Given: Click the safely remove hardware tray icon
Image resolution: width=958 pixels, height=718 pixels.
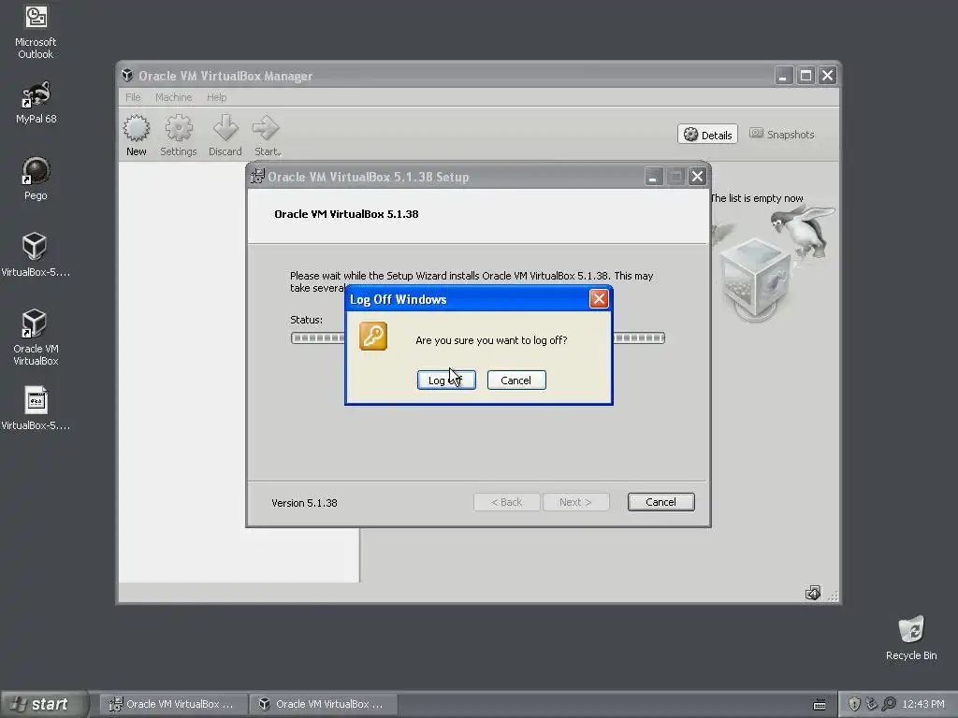Looking at the screenshot, I should click(x=871, y=704).
